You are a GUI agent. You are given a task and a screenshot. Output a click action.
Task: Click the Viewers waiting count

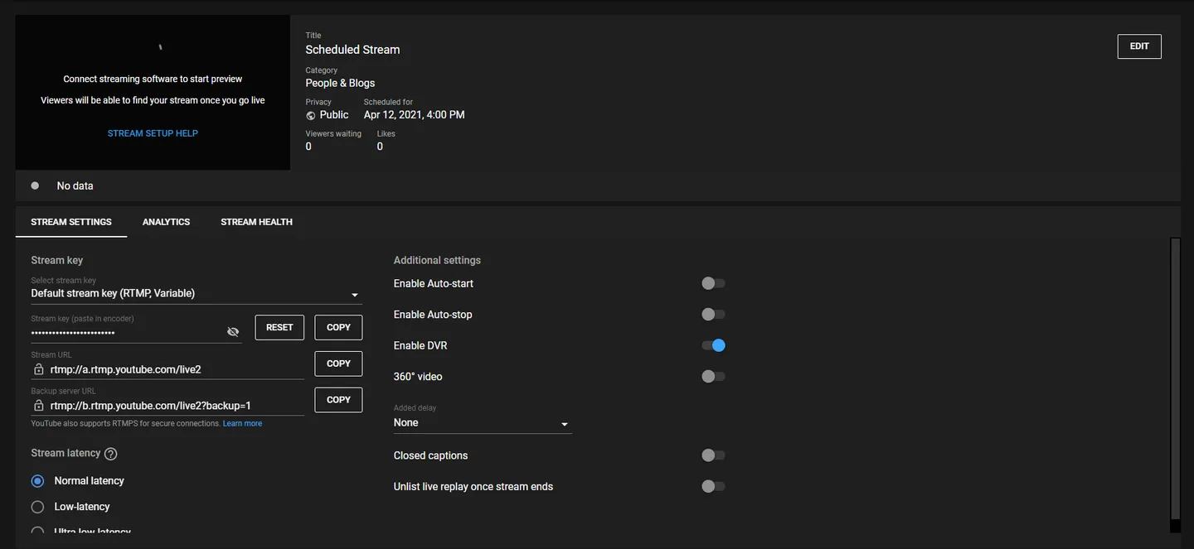308,147
